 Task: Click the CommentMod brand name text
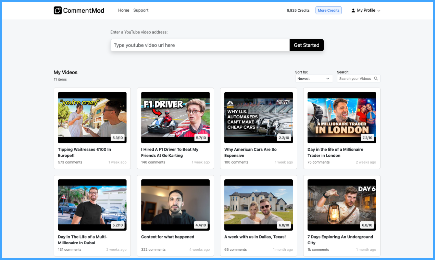point(84,11)
